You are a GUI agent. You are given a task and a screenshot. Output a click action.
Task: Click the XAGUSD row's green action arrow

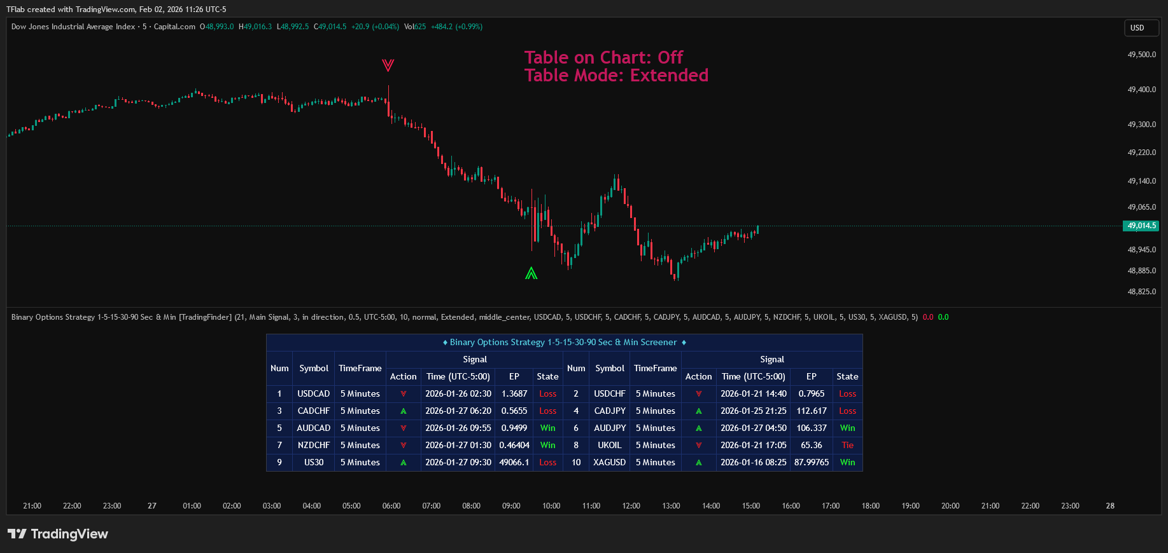click(698, 463)
